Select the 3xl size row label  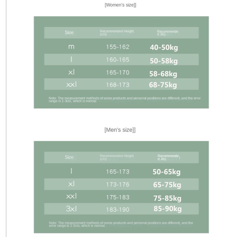(x=71, y=209)
